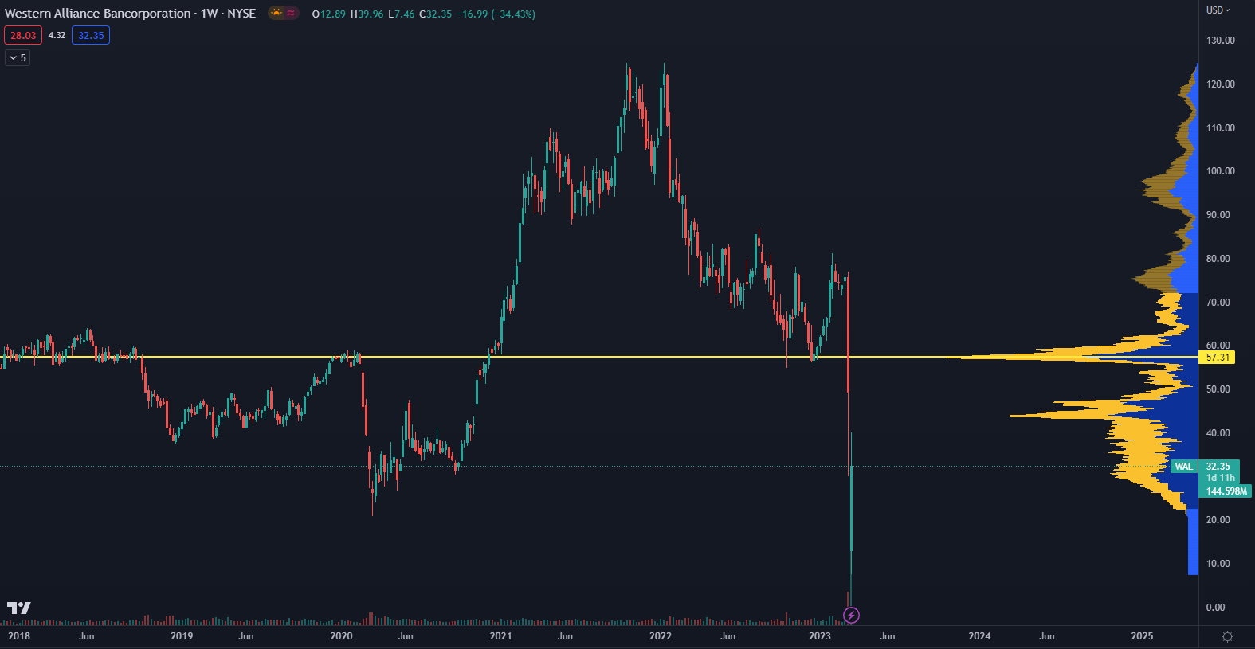This screenshot has width=1255, height=649.
Task: Click the red 28.03 sell price button
Action: pyautogui.click(x=23, y=35)
